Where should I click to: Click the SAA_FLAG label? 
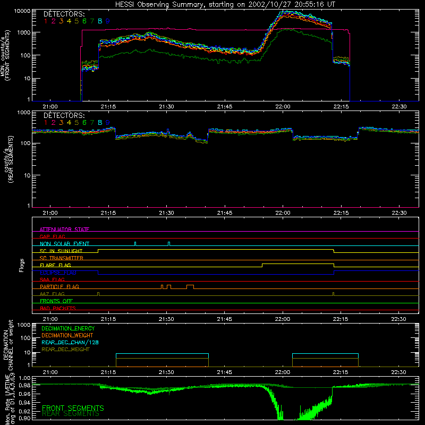click(x=52, y=279)
